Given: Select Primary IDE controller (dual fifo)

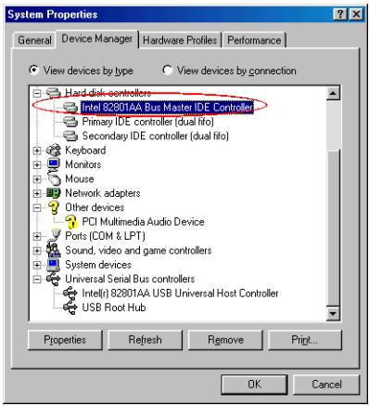Looking at the screenshot, I should pos(147,122).
